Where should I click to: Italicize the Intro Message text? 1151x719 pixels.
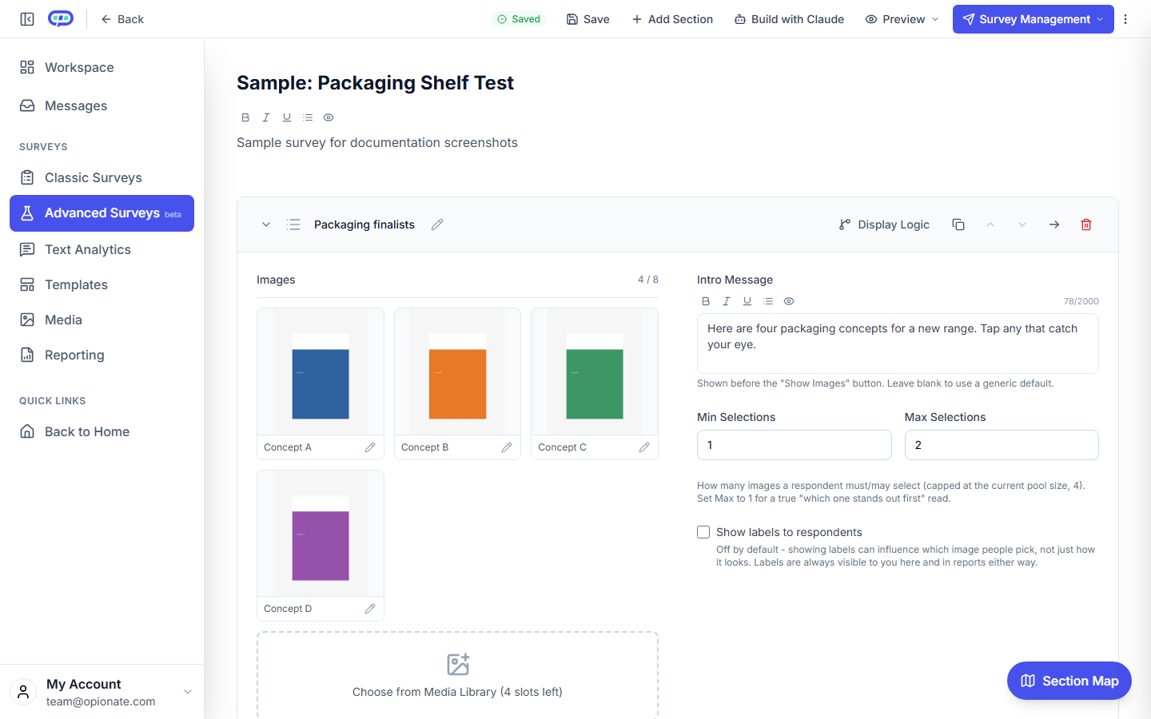click(727, 301)
